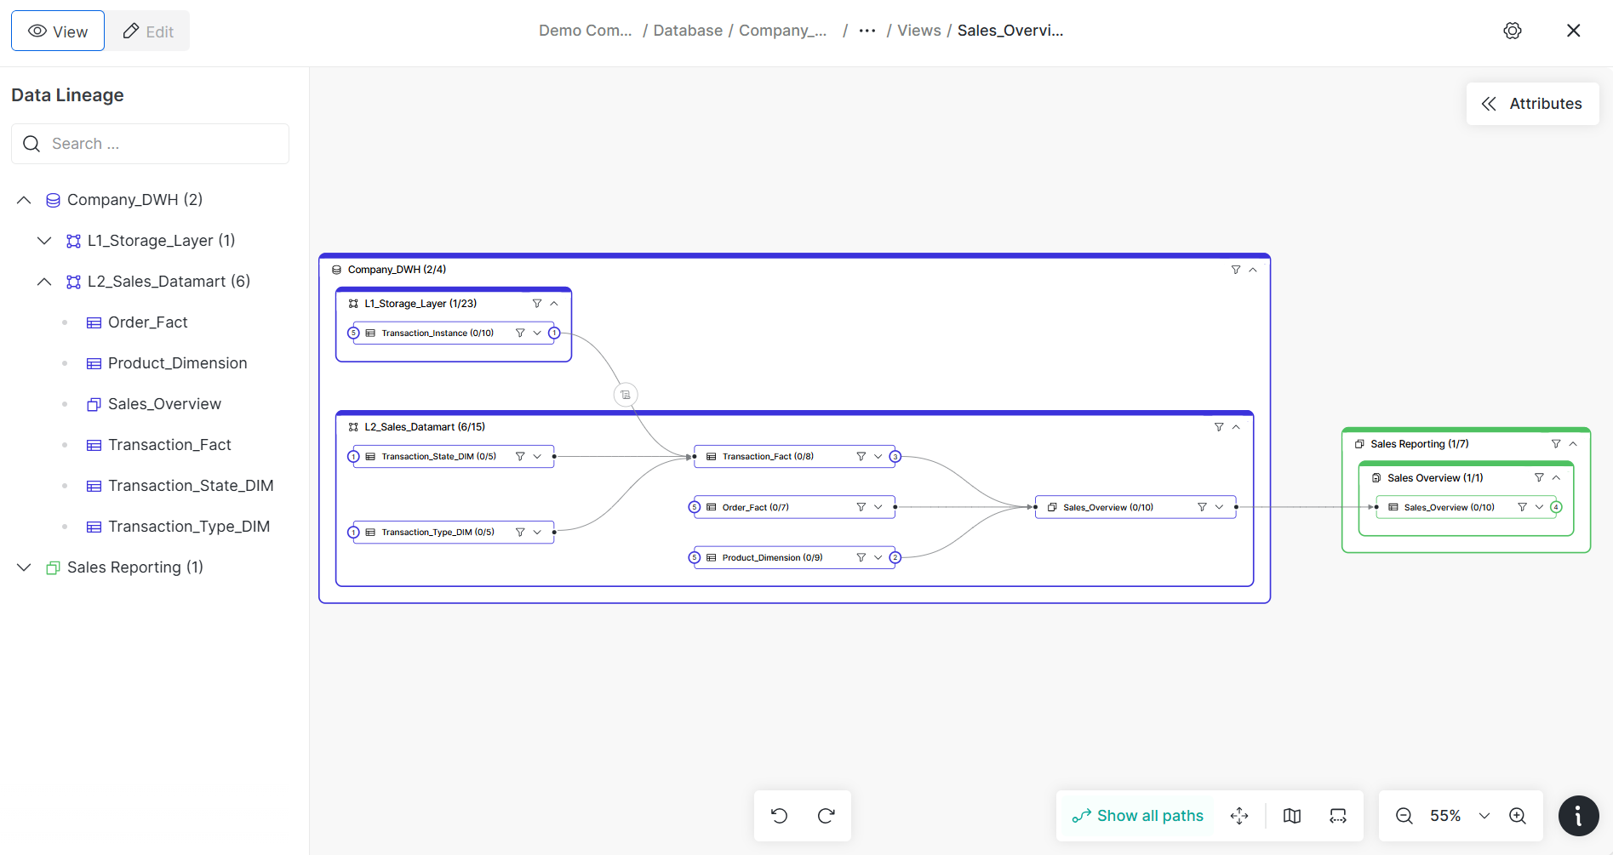Collapse the Company_DWH container node

[x=1253, y=270]
